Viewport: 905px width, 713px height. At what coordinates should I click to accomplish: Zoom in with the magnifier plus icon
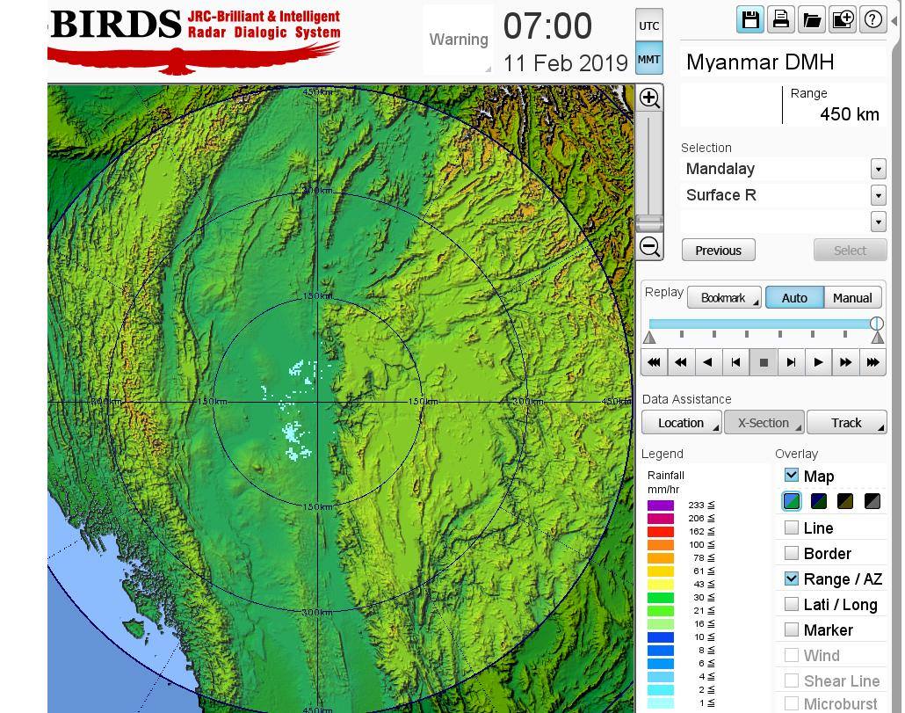[649, 98]
